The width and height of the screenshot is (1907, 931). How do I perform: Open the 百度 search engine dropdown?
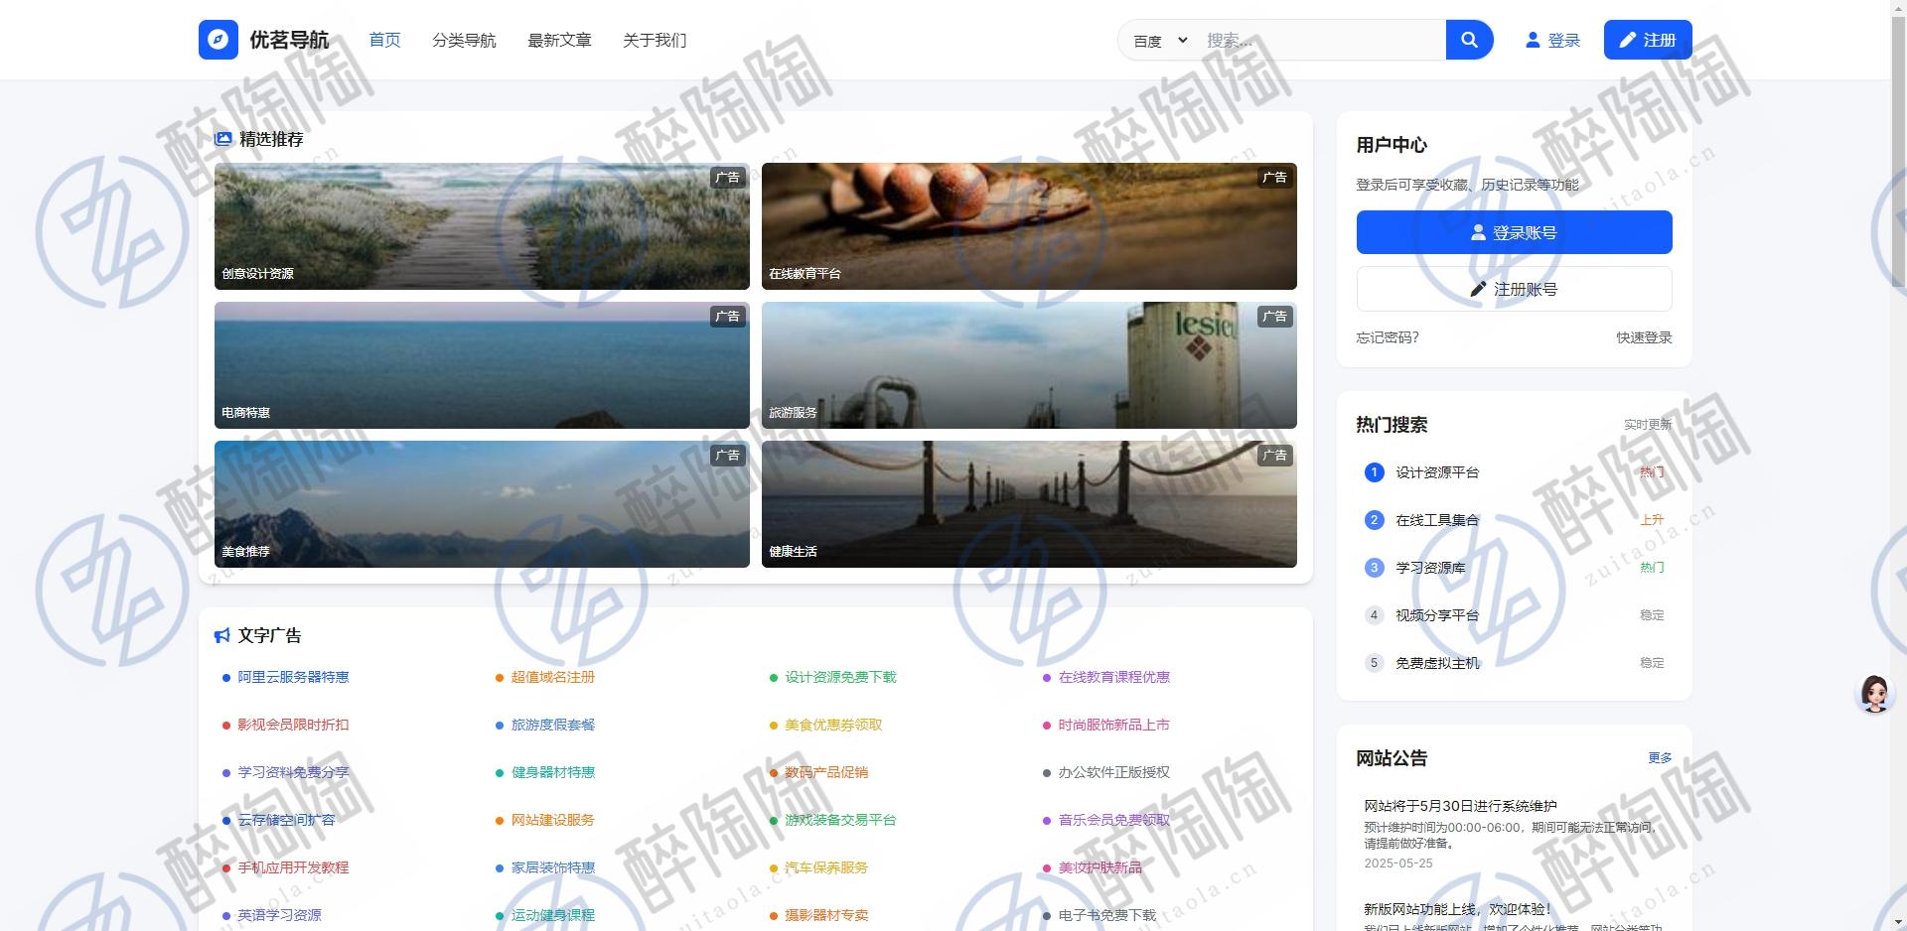[x=1159, y=41]
